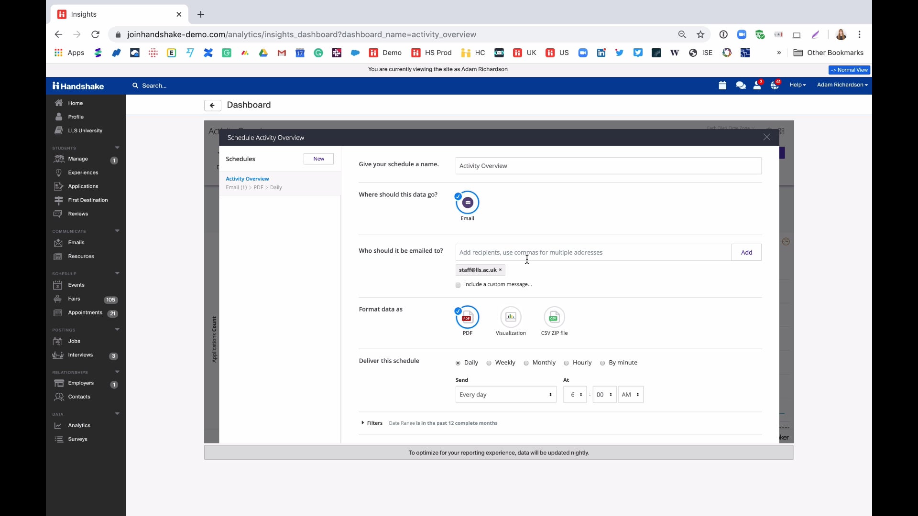
Task: Click the Handshake search box
Action: click(x=154, y=86)
